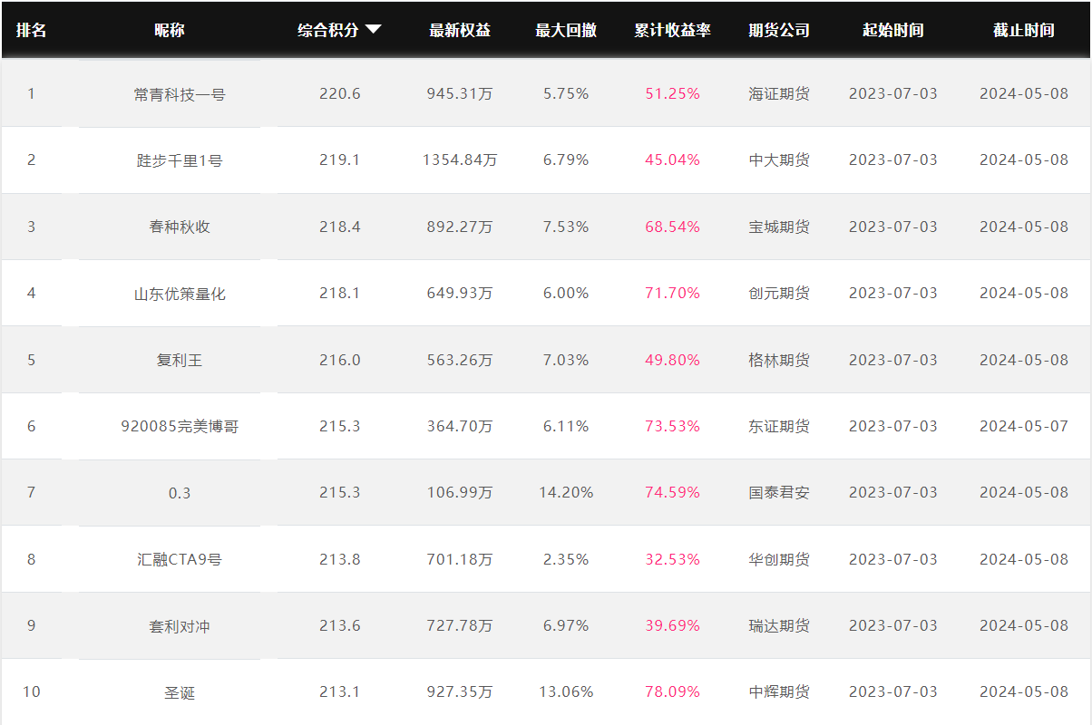Click the 45.04% cumulative return
This screenshot has height=725, width=1092.
pos(673,159)
